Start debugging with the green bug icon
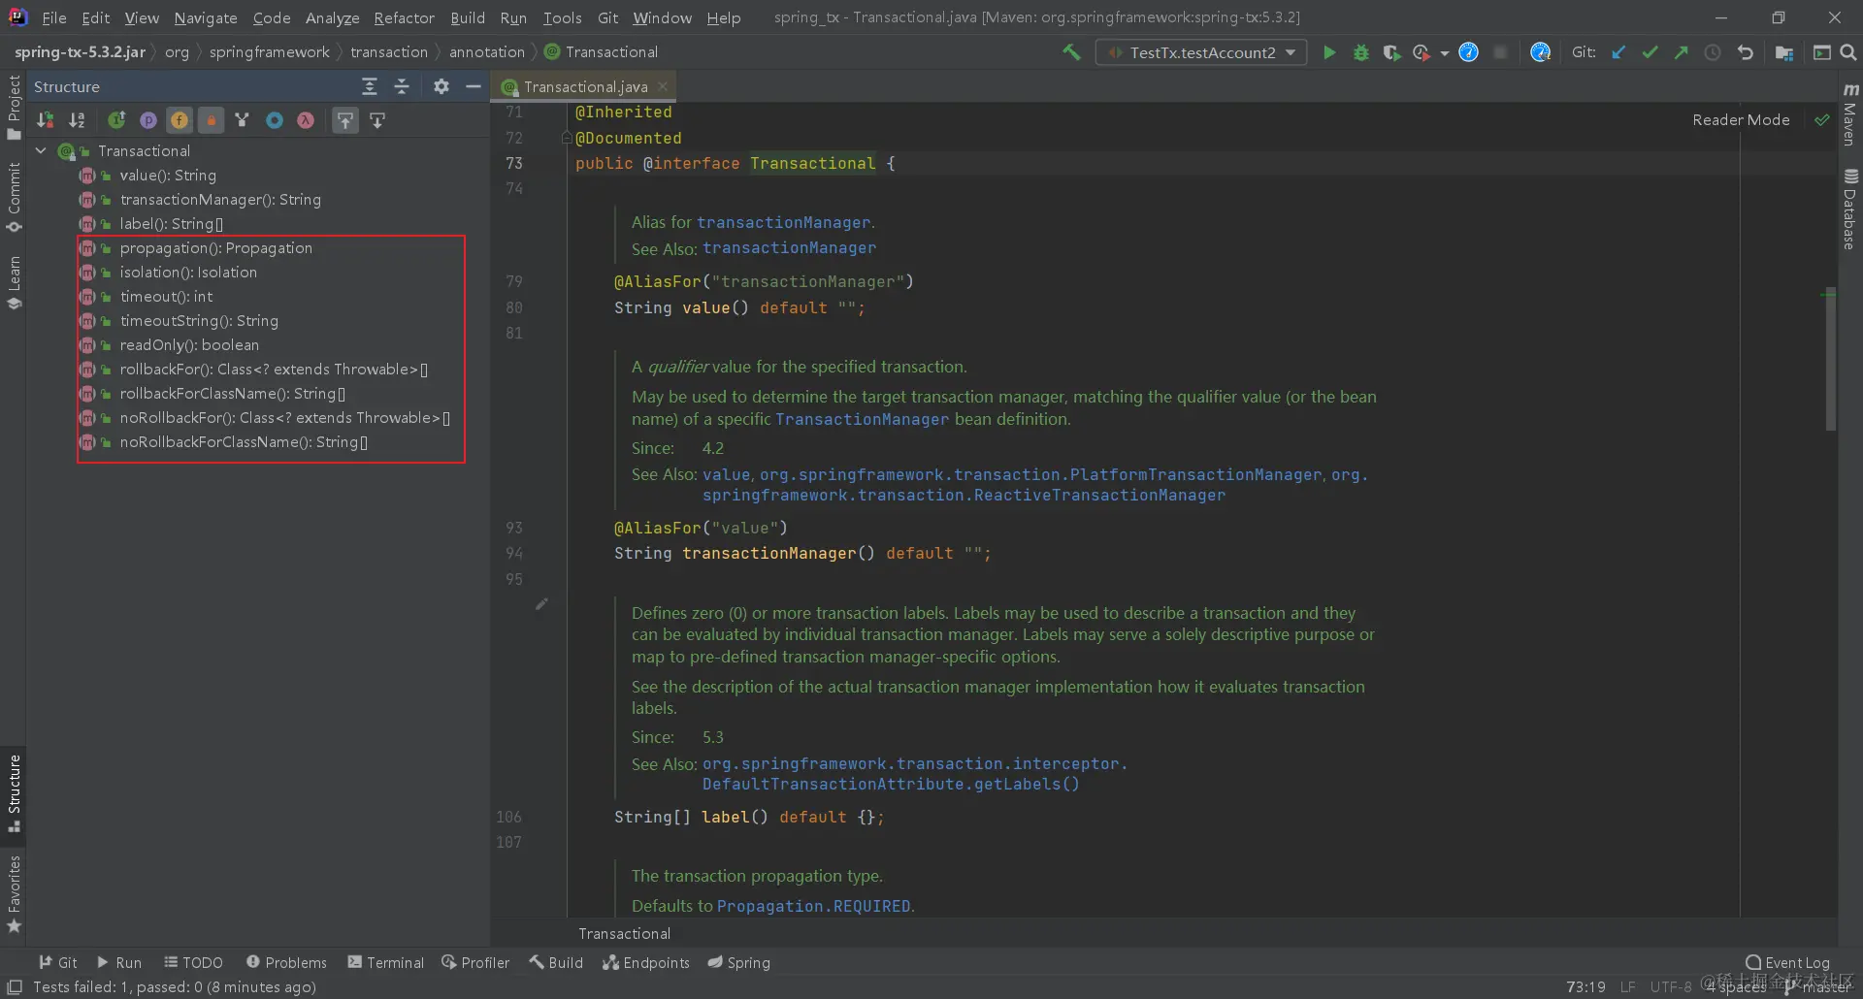The image size is (1863, 999). point(1361,52)
